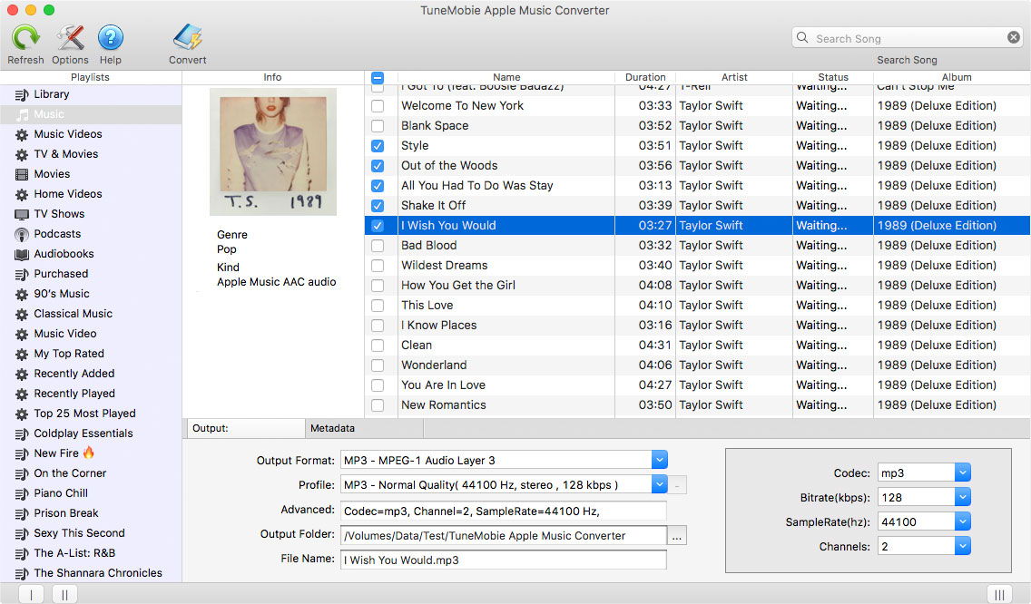This screenshot has width=1031, height=604.
Task: Clear the Search Song field with X
Action: pyautogui.click(x=1014, y=37)
